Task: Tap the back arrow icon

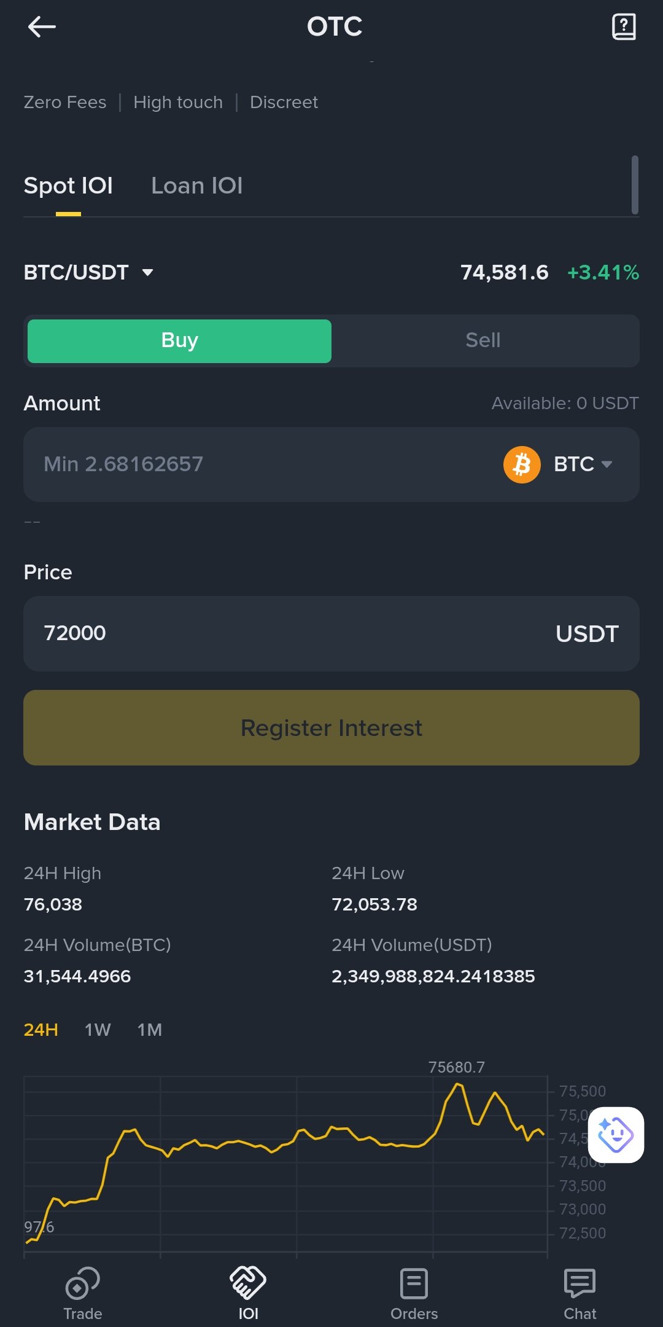Action: coord(42,27)
